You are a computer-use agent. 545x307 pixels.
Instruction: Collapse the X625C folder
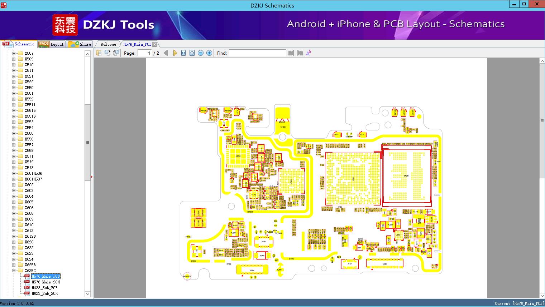tap(14, 271)
